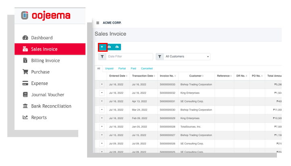Click invoice number SI000000033
Image resolution: width=291 pixels, height=166 pixels.
pos(167,84)
